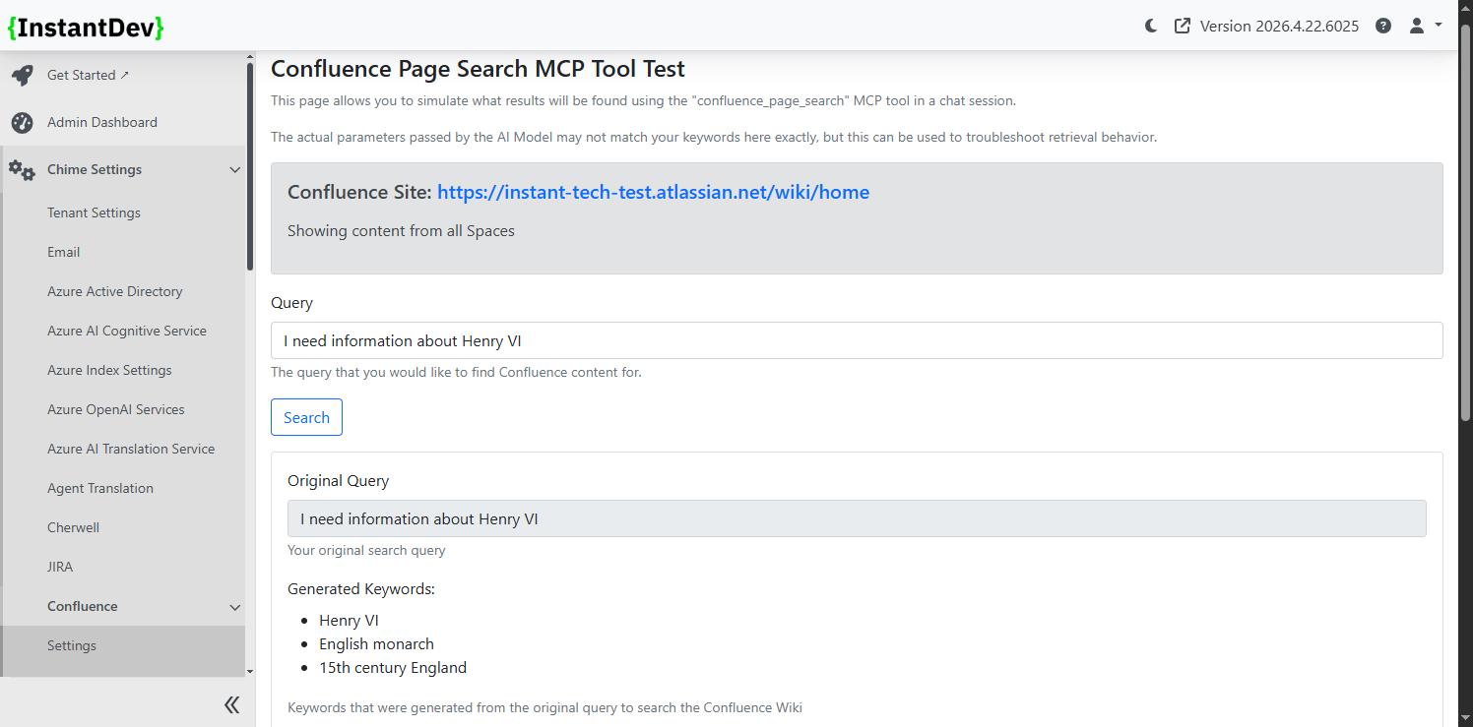Open Azure Index Settings
The image size is (1473, 727).
tap(109, 370)
